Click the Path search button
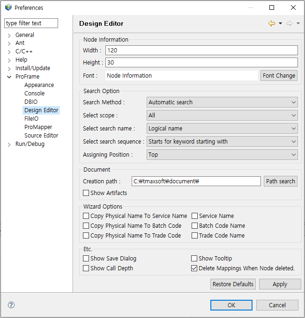 280,181
